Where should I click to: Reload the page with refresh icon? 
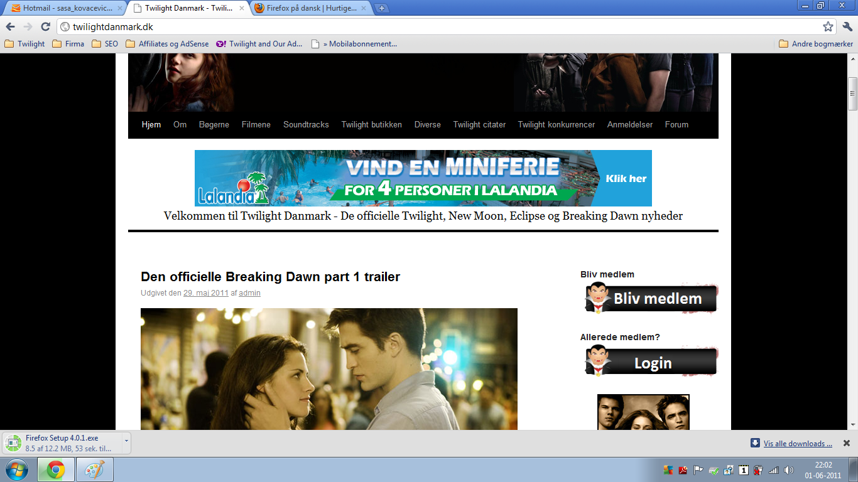coord(45,27)
